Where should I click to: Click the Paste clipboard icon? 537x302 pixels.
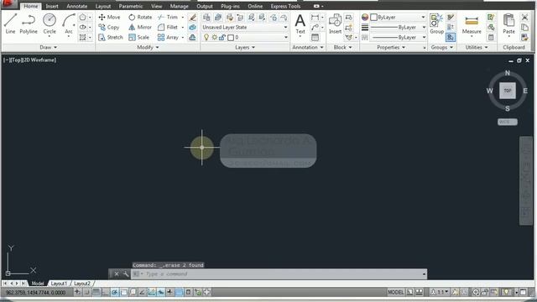[508, 24]
